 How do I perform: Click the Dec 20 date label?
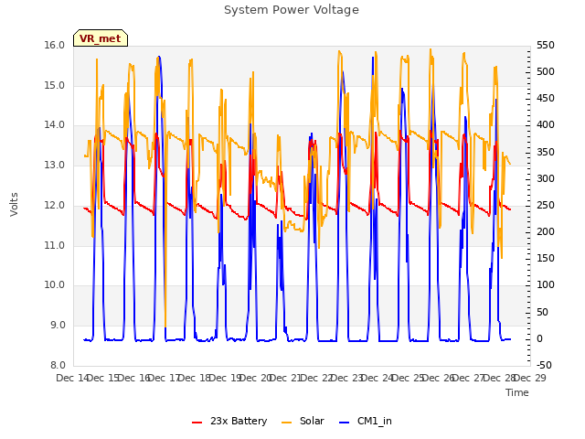pos(256,378)
